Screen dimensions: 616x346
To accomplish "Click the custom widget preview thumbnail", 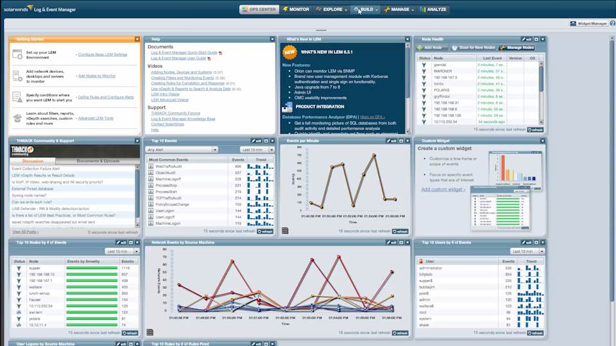I will pyautogui.click(x=507, y=190).
